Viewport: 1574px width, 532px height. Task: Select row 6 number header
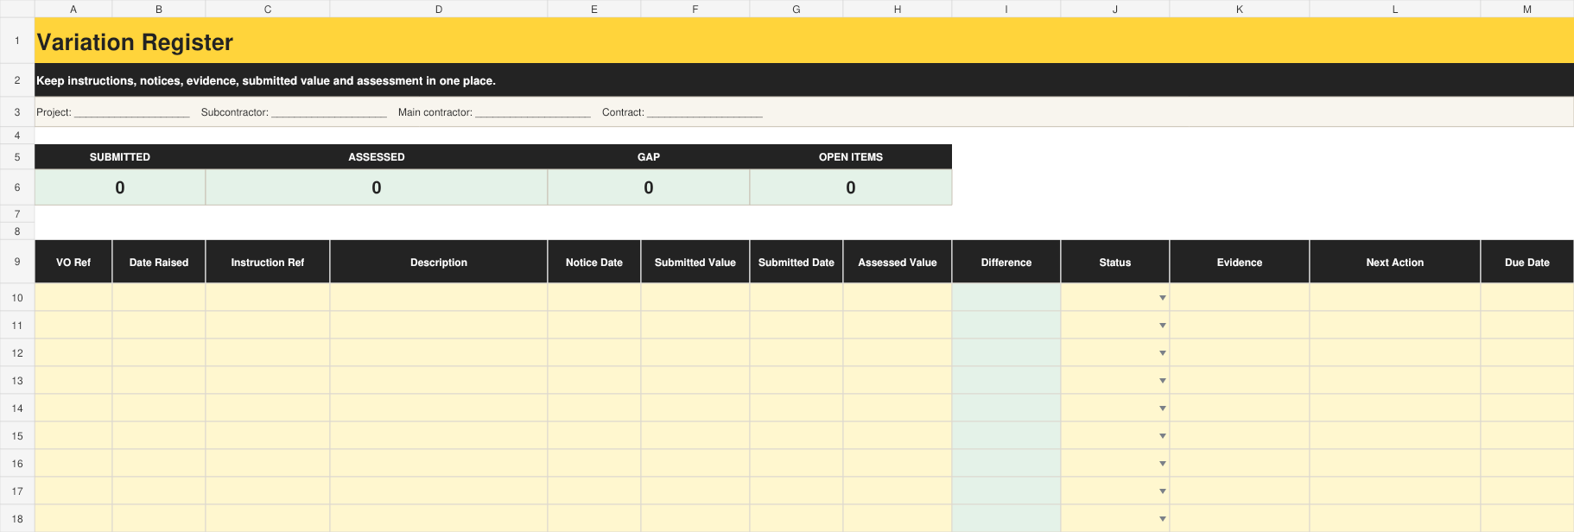point(17,187)
